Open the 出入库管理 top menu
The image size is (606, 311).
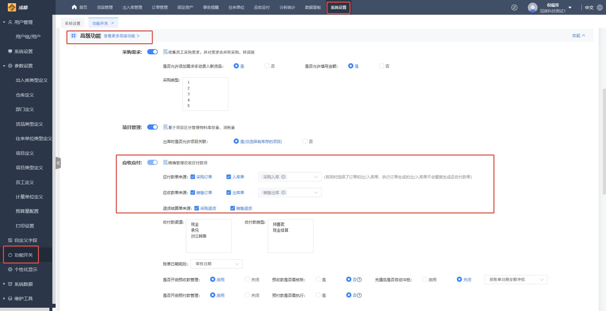(x=132, y=7)
